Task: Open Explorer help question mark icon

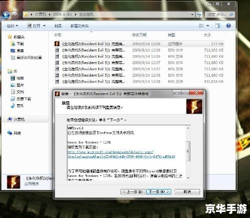Action: [228, 26]
